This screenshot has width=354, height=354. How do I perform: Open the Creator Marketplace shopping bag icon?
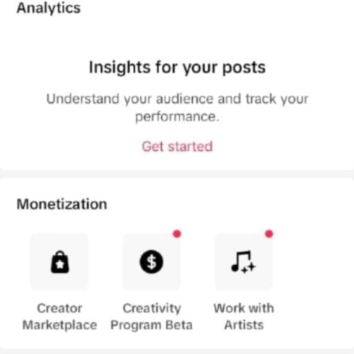(60, 262)
